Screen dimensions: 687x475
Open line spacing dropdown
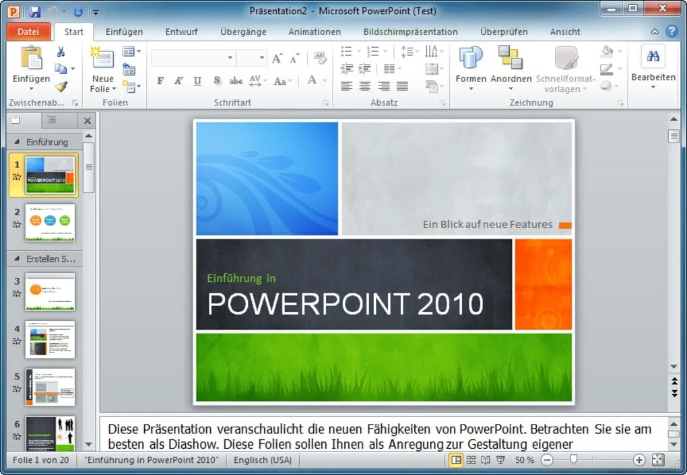click(x=410, y=51)
